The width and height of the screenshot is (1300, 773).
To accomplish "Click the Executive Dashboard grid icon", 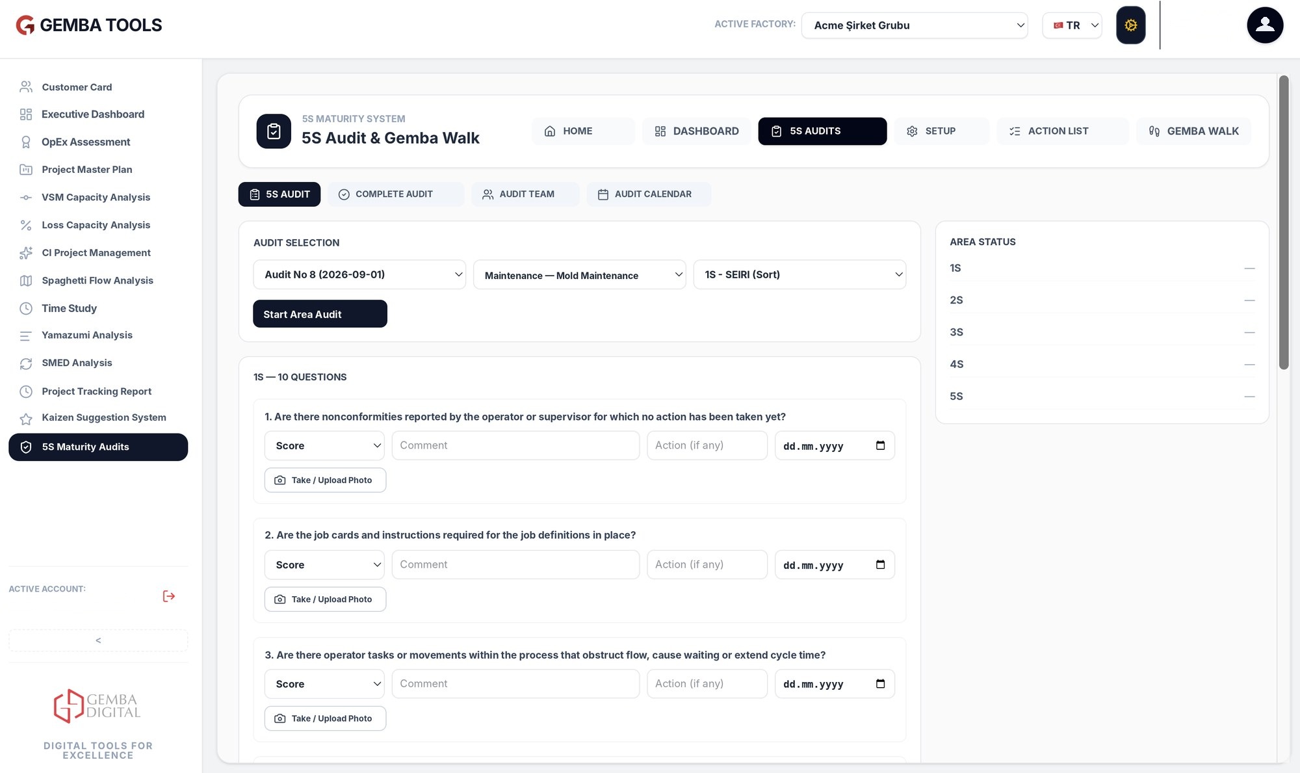I will point(26,114).
